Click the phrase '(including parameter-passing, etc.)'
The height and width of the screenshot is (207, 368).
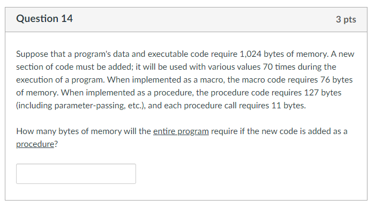[x=81, y=106]
